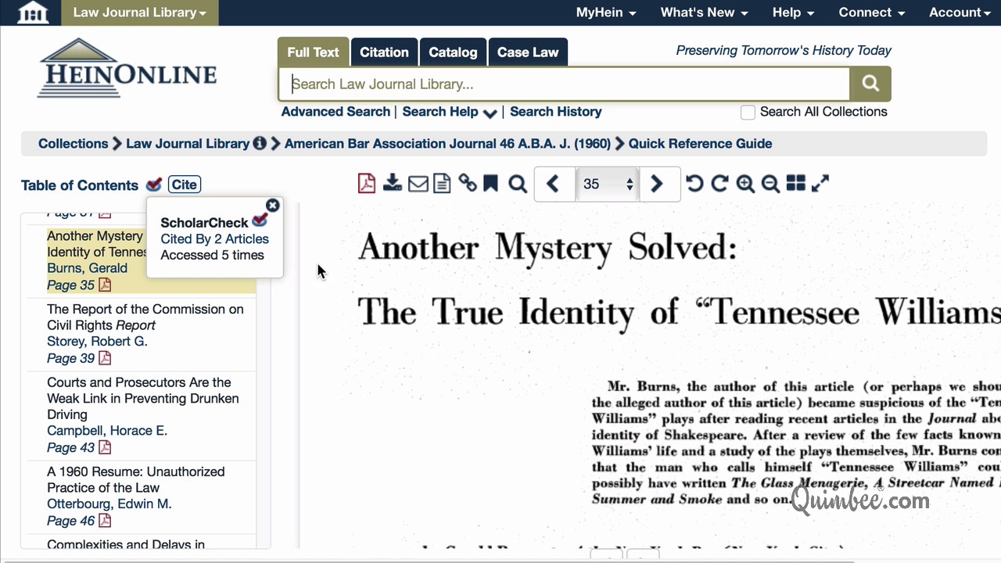Viewport: 1001px width, 563px height.
Task: Zoom out of the page
Action: click(x=770, y=184)
